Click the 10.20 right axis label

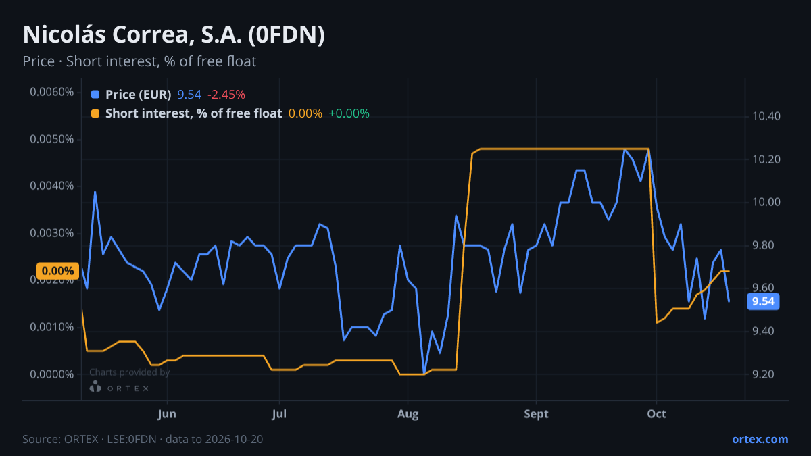pyautogui.click(x=766, y=159)
